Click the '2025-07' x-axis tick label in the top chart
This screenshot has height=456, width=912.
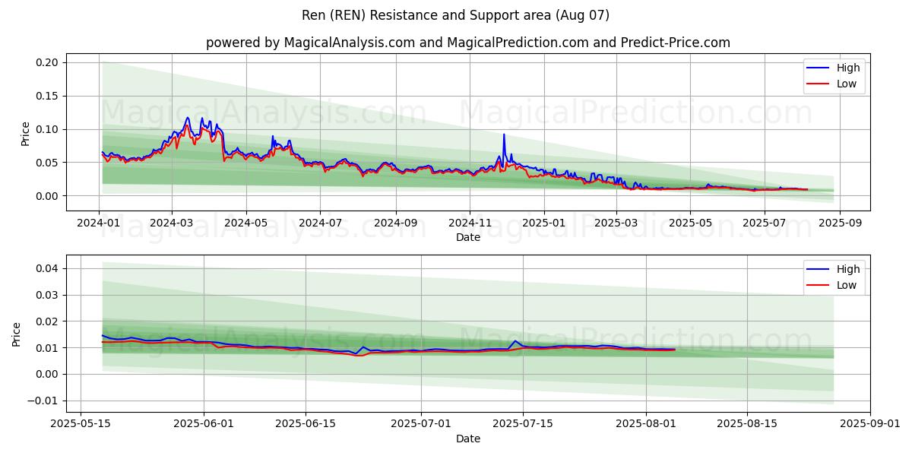click(765, 223)
